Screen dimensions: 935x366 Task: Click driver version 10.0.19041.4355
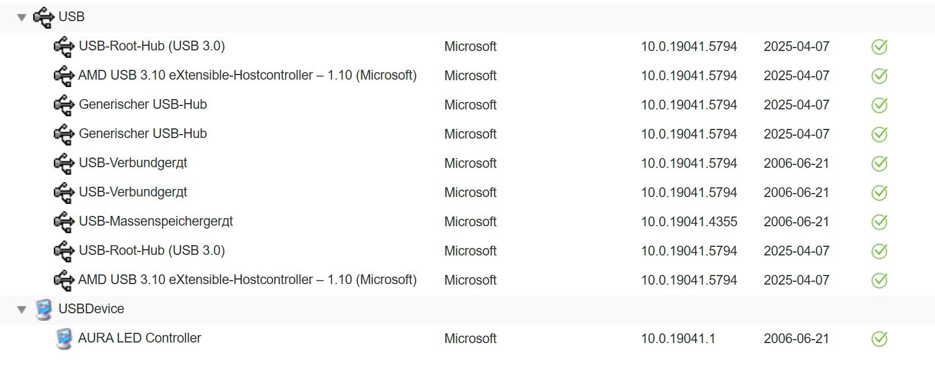[689, 222]
